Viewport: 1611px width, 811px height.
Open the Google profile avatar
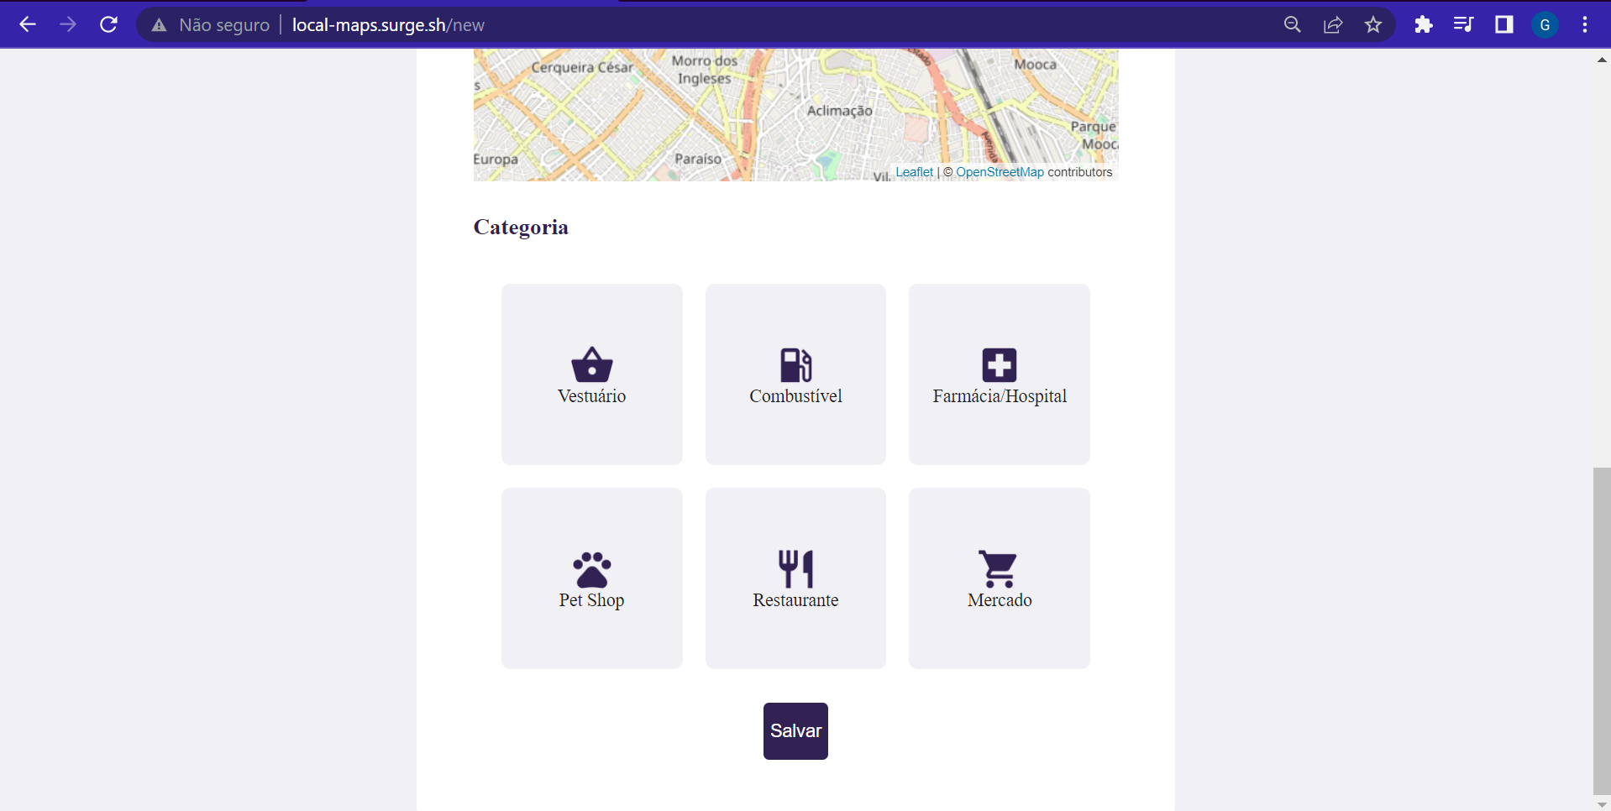tap(1545, 24)
